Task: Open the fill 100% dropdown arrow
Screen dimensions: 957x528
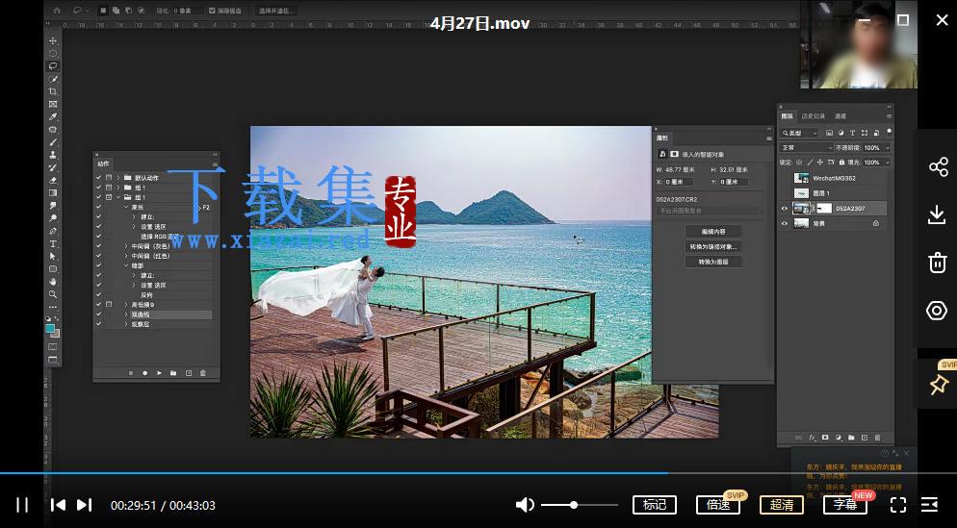Action: [x=887, y=163]
